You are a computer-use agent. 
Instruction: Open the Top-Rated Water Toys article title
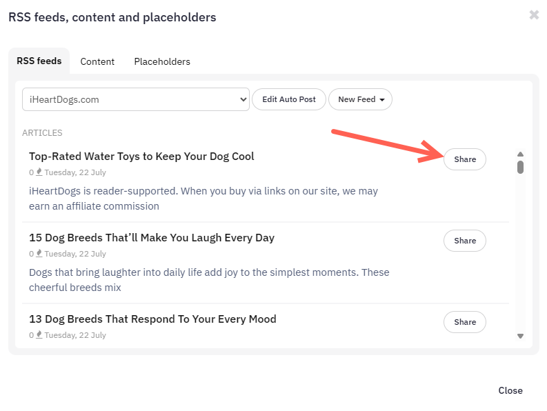(141, 157)
